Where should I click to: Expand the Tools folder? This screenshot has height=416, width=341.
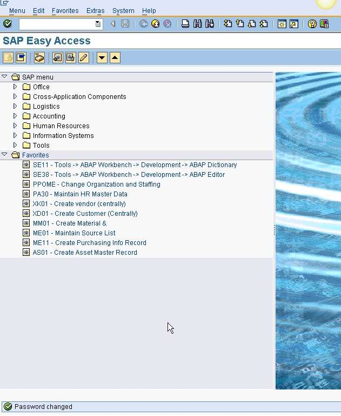15,145
